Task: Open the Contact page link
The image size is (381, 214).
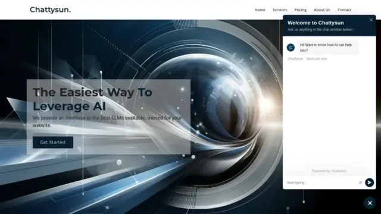Action: tap(344, 10)
